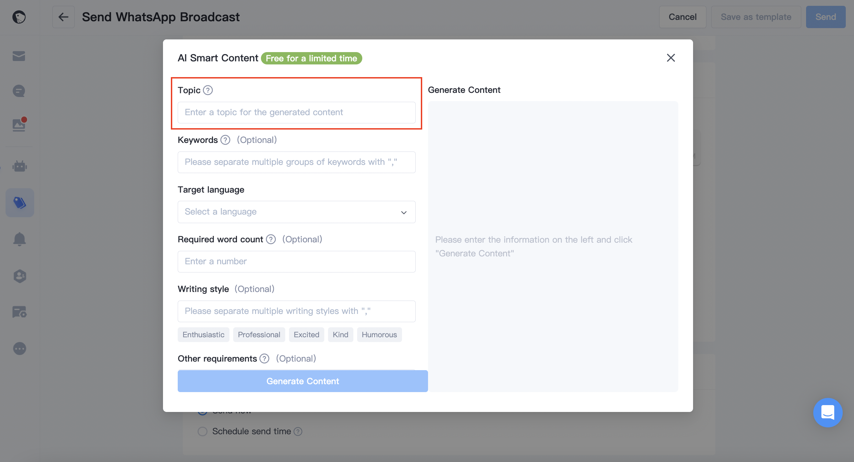Screen dimensions: 854x462
Task: Click the Required word count help icon
Action: [271, 239]
